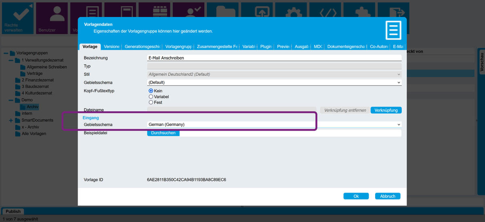The height and width of the screenshot is (222, 485).
Task: Click Verknüpfung entfernen button
Action: tap(345, 110)
